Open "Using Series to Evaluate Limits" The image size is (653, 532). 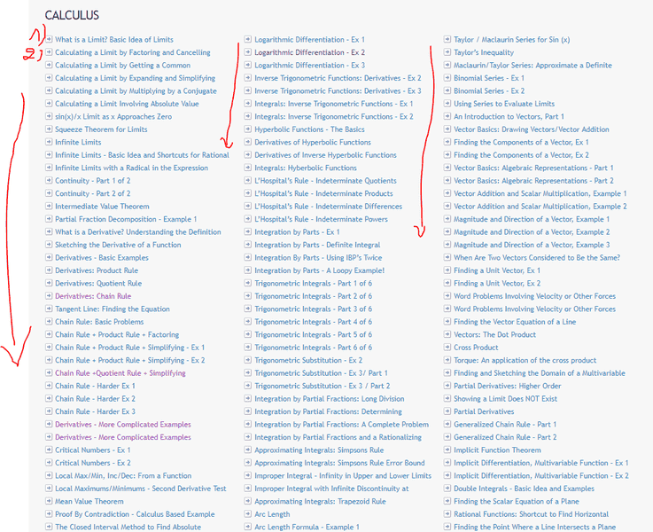504,104
